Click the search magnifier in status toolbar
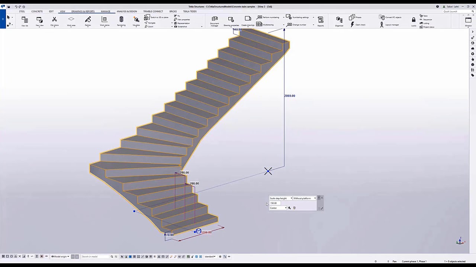The image size is (476, 267). (112, 257)
